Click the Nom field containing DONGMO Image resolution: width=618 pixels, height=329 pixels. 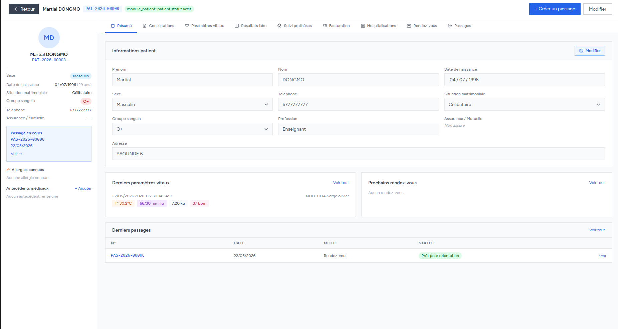point(358,80)
